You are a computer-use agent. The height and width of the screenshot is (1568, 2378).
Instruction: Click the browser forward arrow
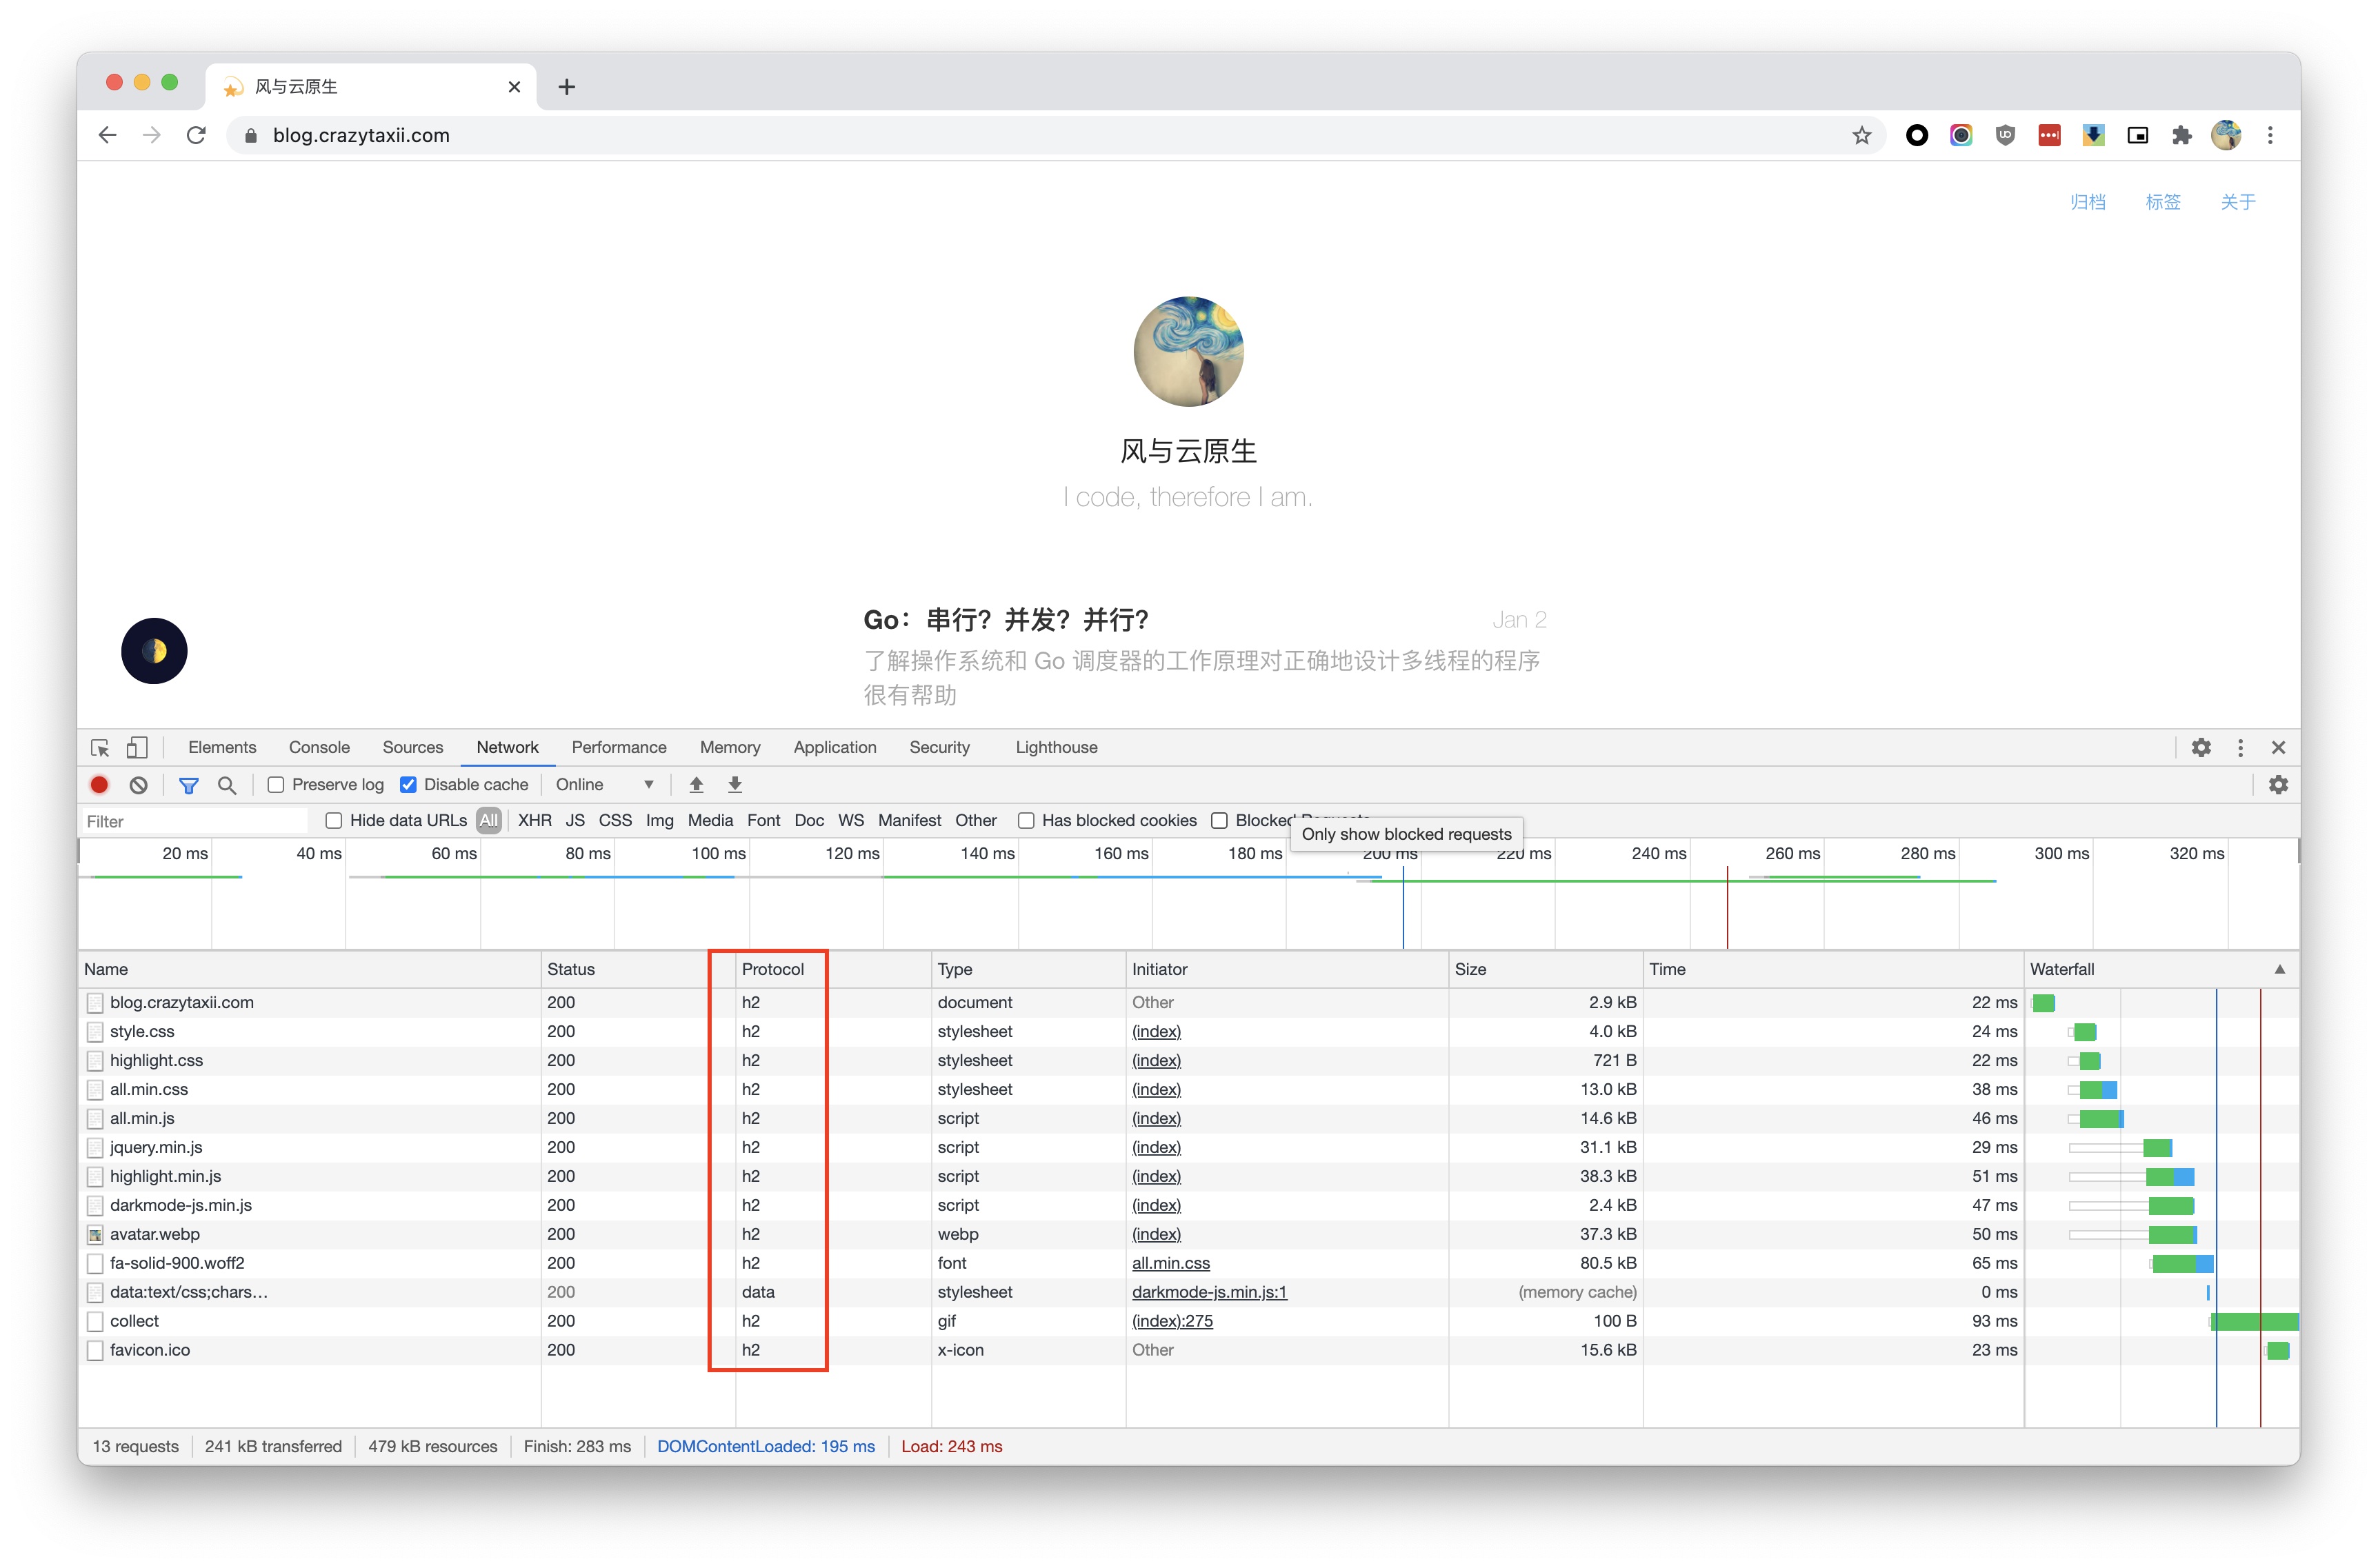tap(152, 135)
